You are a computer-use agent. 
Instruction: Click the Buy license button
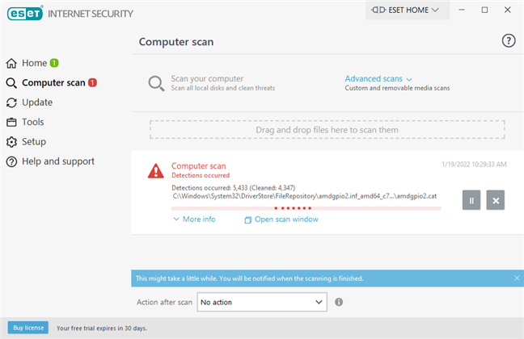coord(28,328)
